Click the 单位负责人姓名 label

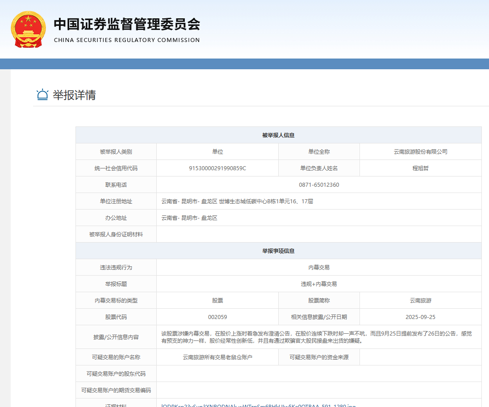click(319, 168)
